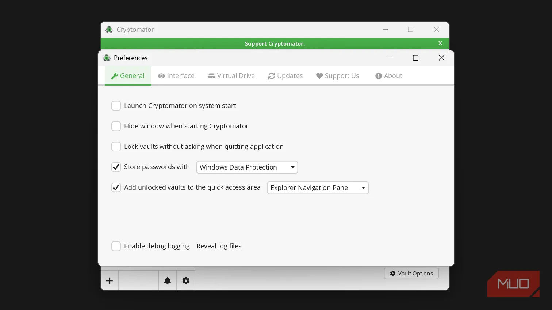Image resolution: width=552 pixels, height=310 pixels.
Task: Click the heart icon beside Support Us
Action: coord(319,76)
